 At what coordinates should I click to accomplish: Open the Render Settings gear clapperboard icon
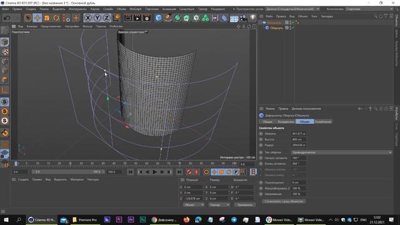click(x=147, y=18)
